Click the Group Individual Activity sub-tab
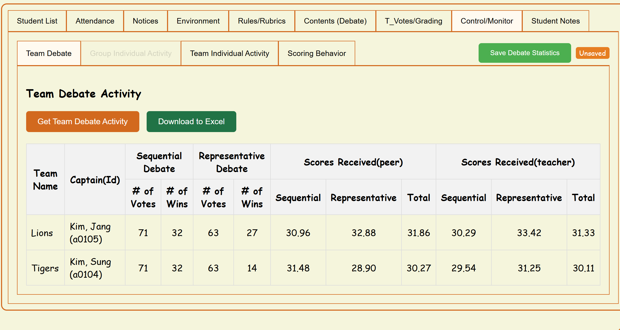This screenshot has height=330, width=620. coord(131,53)
